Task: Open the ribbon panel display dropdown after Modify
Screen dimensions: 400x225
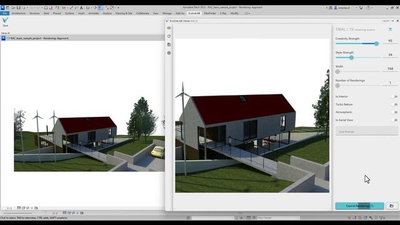Action: pos(247,13)
